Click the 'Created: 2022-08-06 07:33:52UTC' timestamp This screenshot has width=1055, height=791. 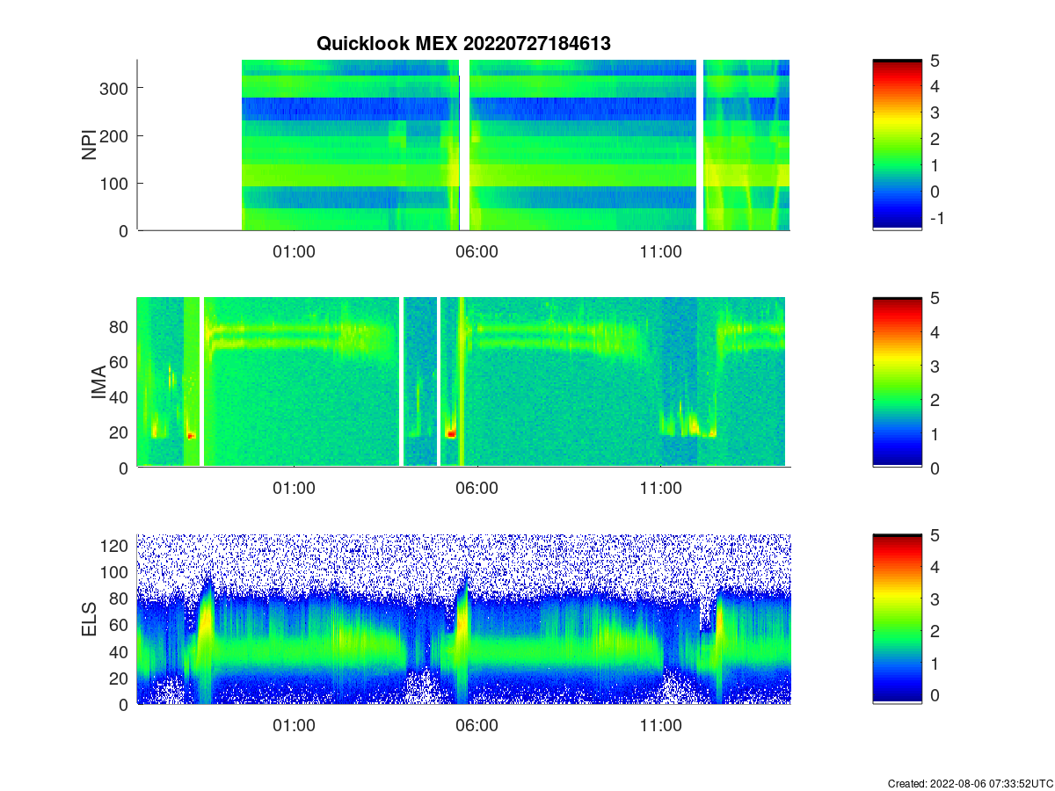(970, 783)
